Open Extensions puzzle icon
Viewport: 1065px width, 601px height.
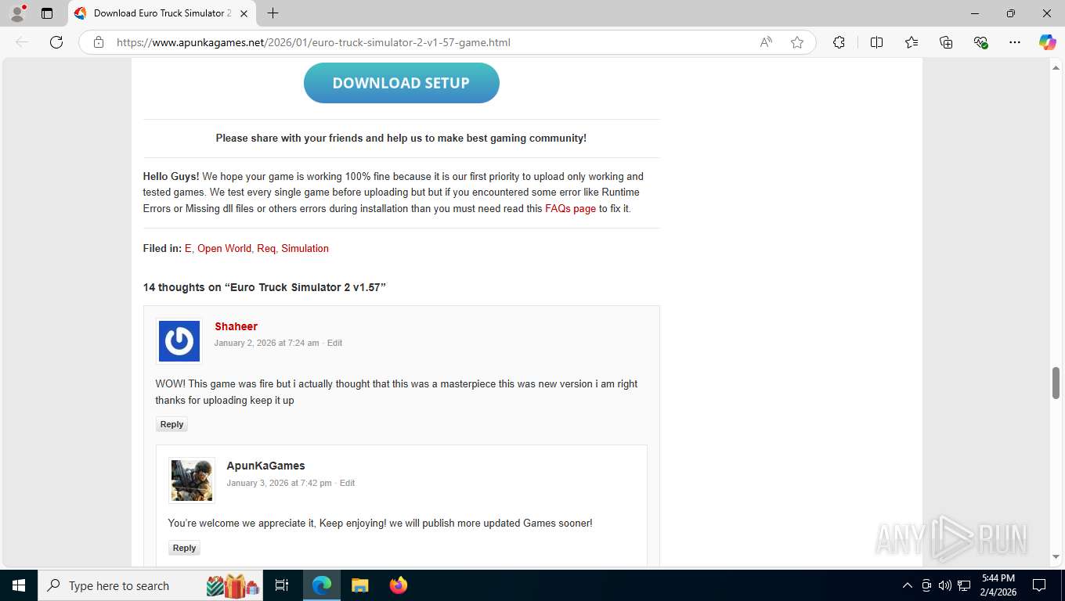(839, 42)
